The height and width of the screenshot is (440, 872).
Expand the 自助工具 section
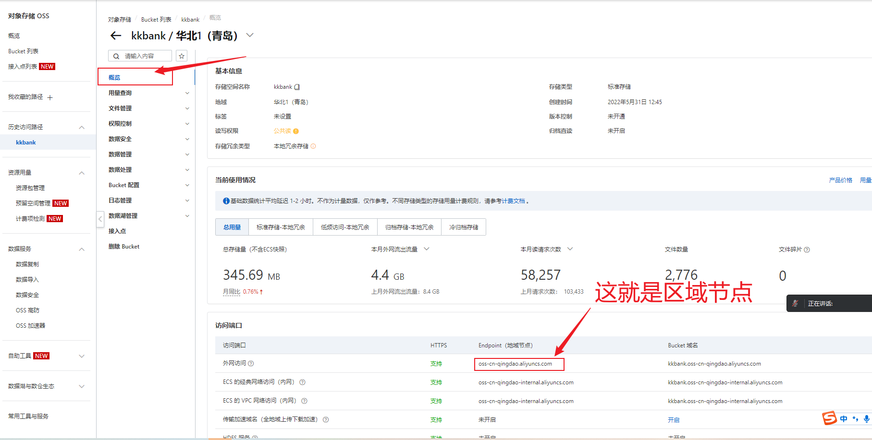(82, 356)
